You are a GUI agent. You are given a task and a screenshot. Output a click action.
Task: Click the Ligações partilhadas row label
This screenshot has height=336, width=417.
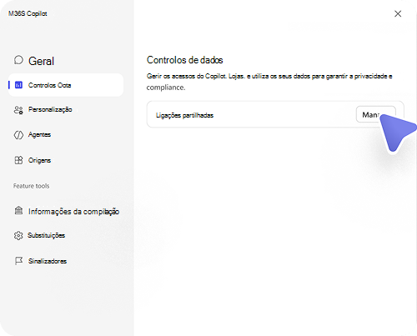184,115
